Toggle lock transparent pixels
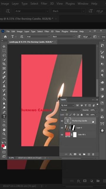 coord(67,115)
